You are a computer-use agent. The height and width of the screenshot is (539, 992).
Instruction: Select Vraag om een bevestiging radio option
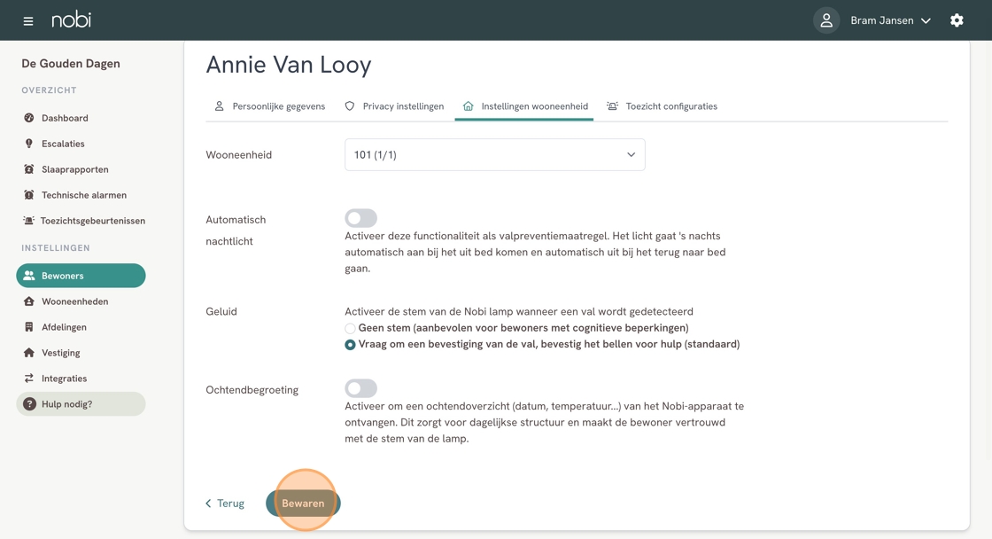click(x=350, y=345)
